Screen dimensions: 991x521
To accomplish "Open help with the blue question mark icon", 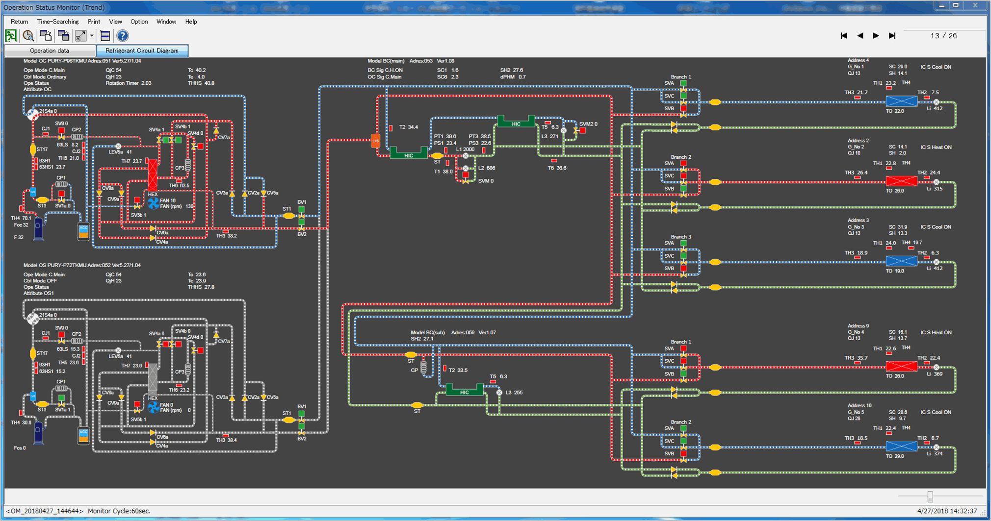I will tap(123, 36).
